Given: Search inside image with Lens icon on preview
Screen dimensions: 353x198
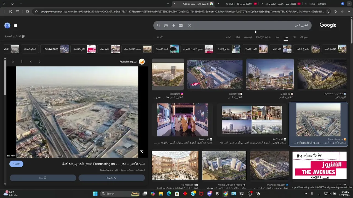Looking at the screenshot, I should coord(141,152).
